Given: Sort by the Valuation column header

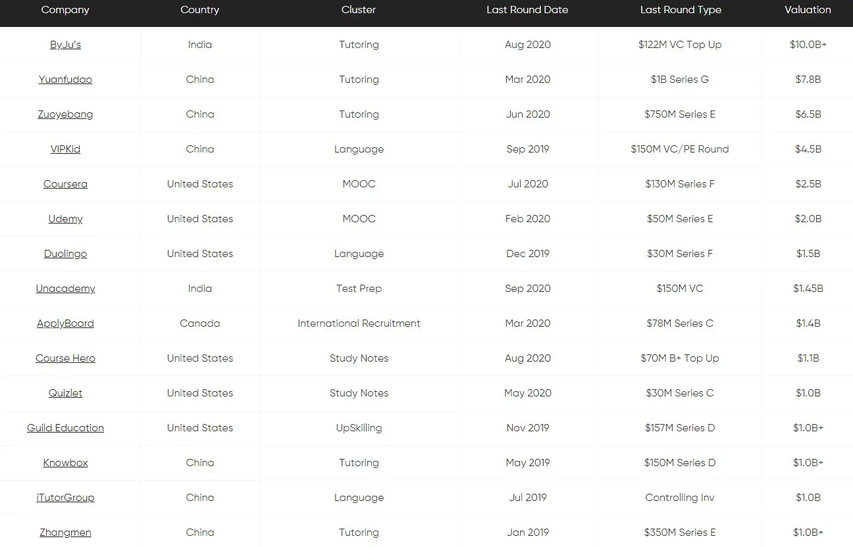Looking at the screenshot, I should click(808, 10).
